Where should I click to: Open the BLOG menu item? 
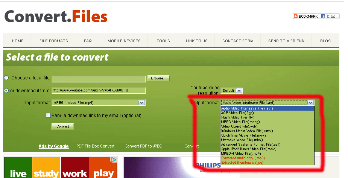(325, 41)
